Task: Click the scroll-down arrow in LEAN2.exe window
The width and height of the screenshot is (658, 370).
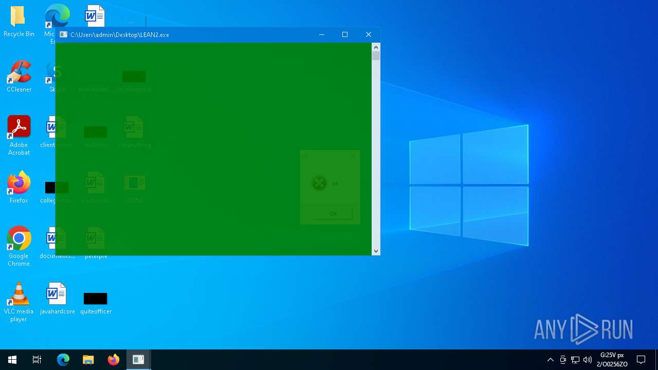Action: [x=376, y=251]
